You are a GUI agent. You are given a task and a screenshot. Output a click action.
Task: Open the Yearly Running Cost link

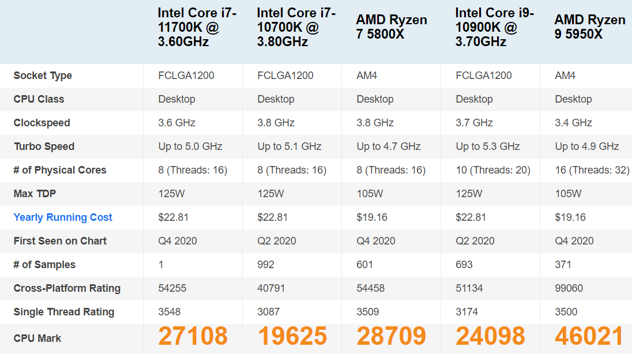click(x=63, y=217)
